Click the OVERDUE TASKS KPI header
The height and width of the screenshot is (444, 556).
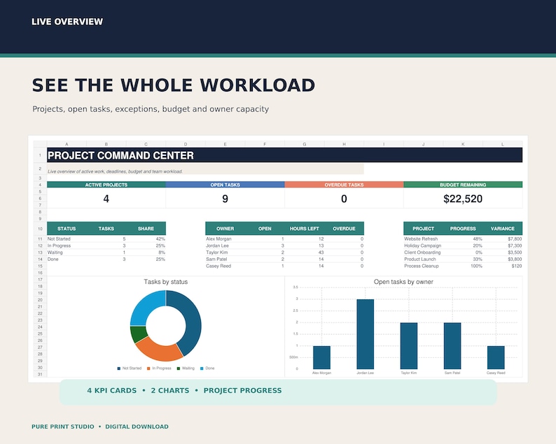344,185
